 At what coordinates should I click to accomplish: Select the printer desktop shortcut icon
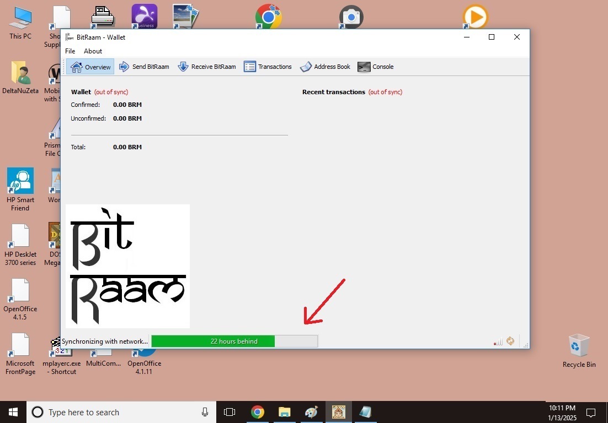point(103,17)
